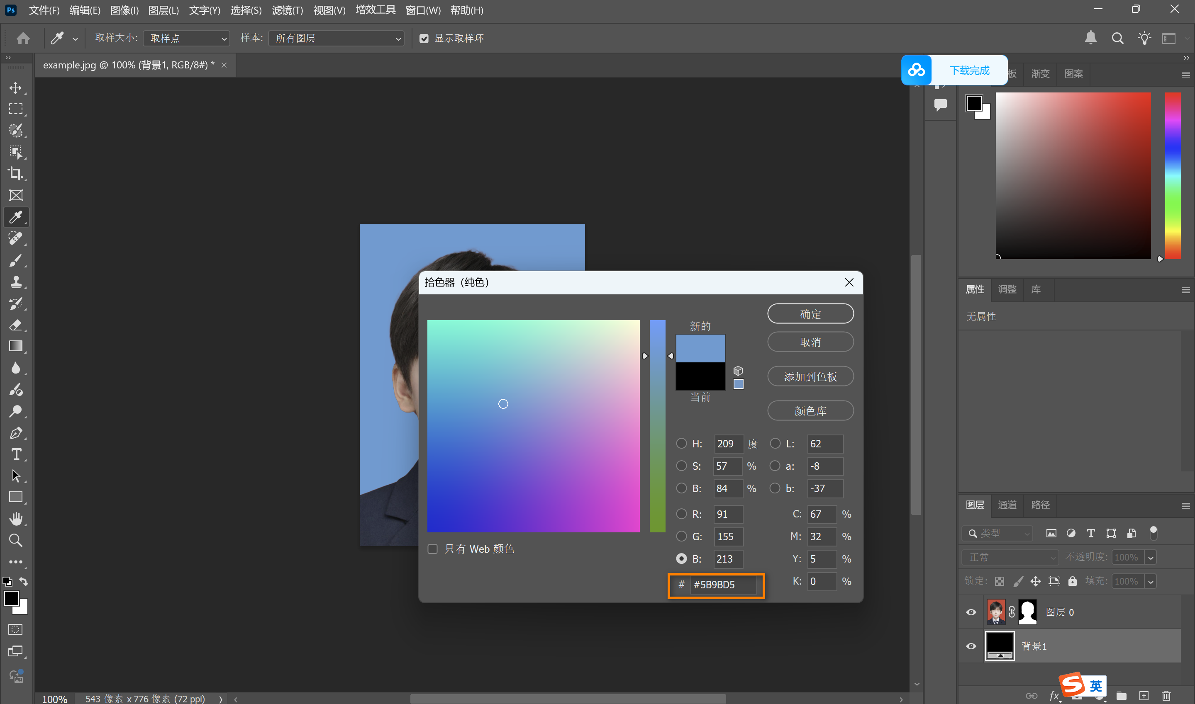Image resolution: width=1195 pixels, height=704 pixels.
Task: Select the Brush tool
Action: [15, 260]
